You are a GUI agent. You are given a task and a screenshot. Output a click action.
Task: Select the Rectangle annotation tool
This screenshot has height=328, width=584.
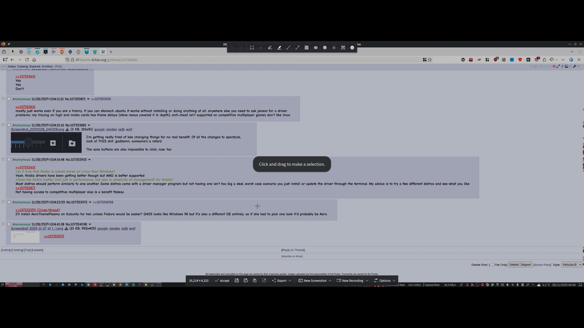click(307, 48)
